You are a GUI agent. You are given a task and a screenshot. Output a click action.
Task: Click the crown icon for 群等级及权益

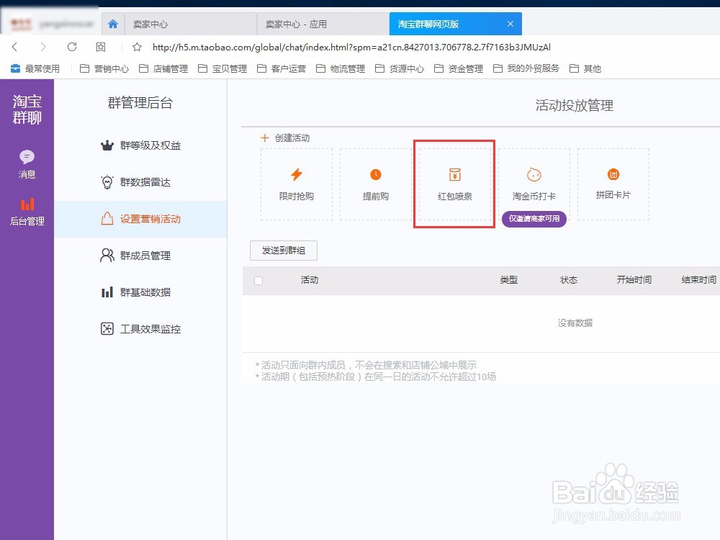(106, 145)
